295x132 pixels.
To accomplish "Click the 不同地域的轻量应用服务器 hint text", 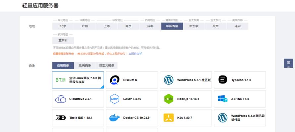I will [107, 48].
